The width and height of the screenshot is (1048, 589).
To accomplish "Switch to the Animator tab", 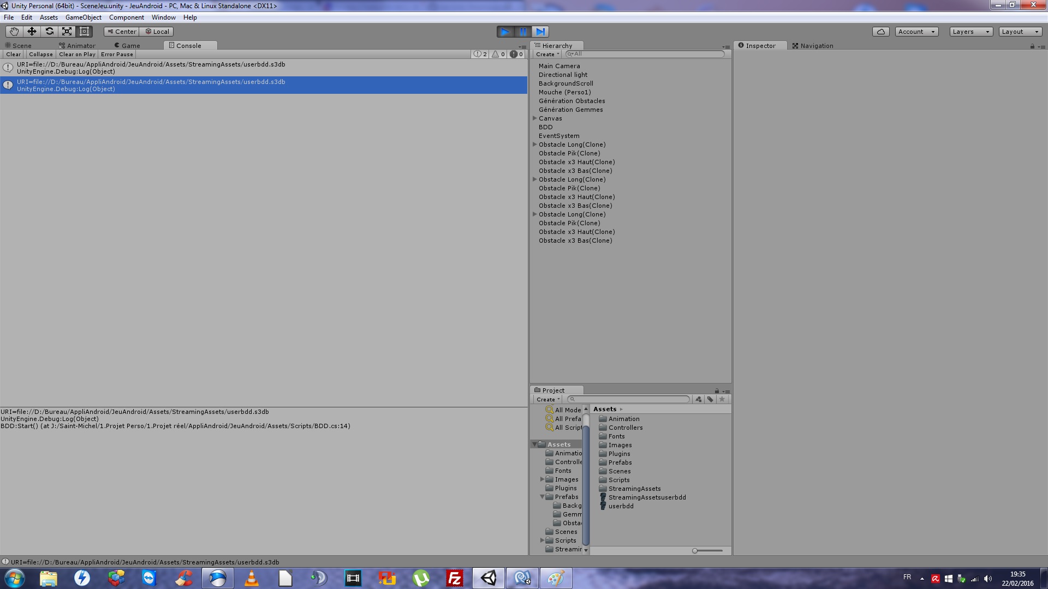I will (77, 46).
